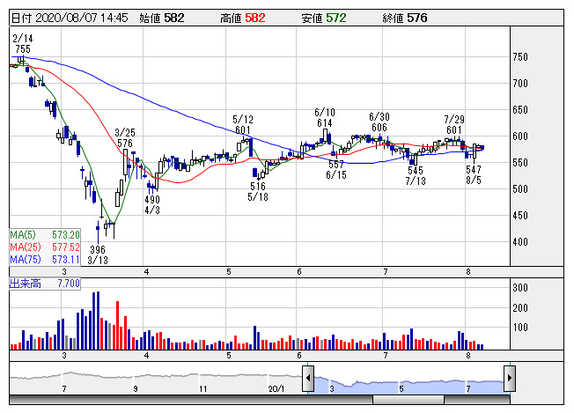The height and width of the screenshot is (413, 574).
Task: Click the 8/5 547 low annotation
Action: [474, 174]
